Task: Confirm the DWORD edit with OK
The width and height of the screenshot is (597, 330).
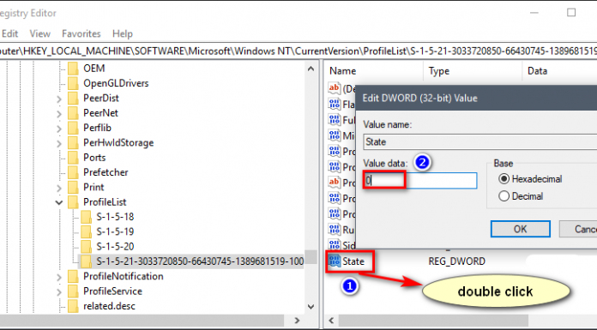Action: [520, 229]
